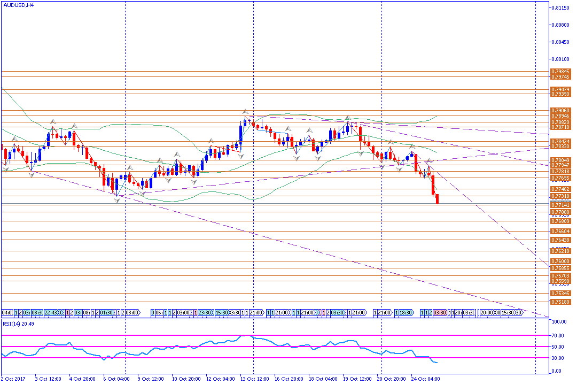
Task: Click the 0.75180 price tag
Action: pyautogui.click(x=560, y=302)
